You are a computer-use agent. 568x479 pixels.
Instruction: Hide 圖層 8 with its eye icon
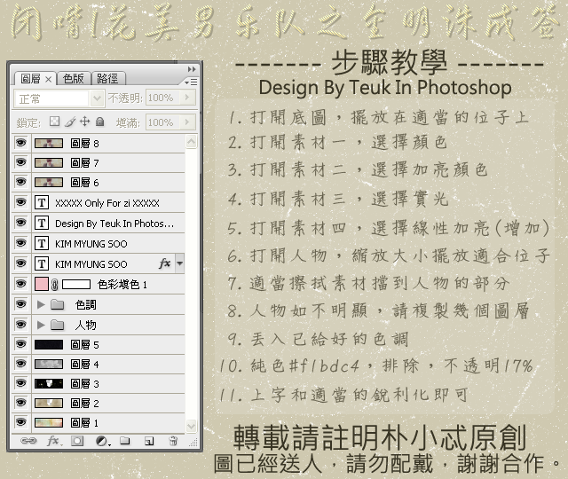(x=21, y=142)
